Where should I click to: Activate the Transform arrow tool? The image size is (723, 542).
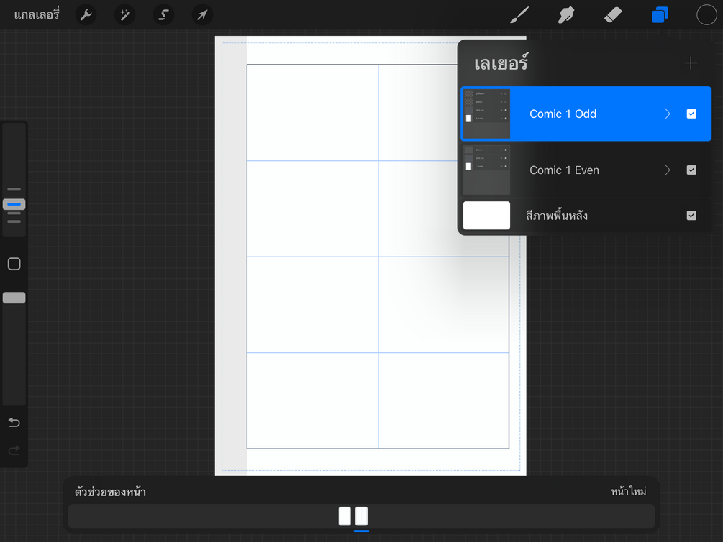[x=202, y=14]
